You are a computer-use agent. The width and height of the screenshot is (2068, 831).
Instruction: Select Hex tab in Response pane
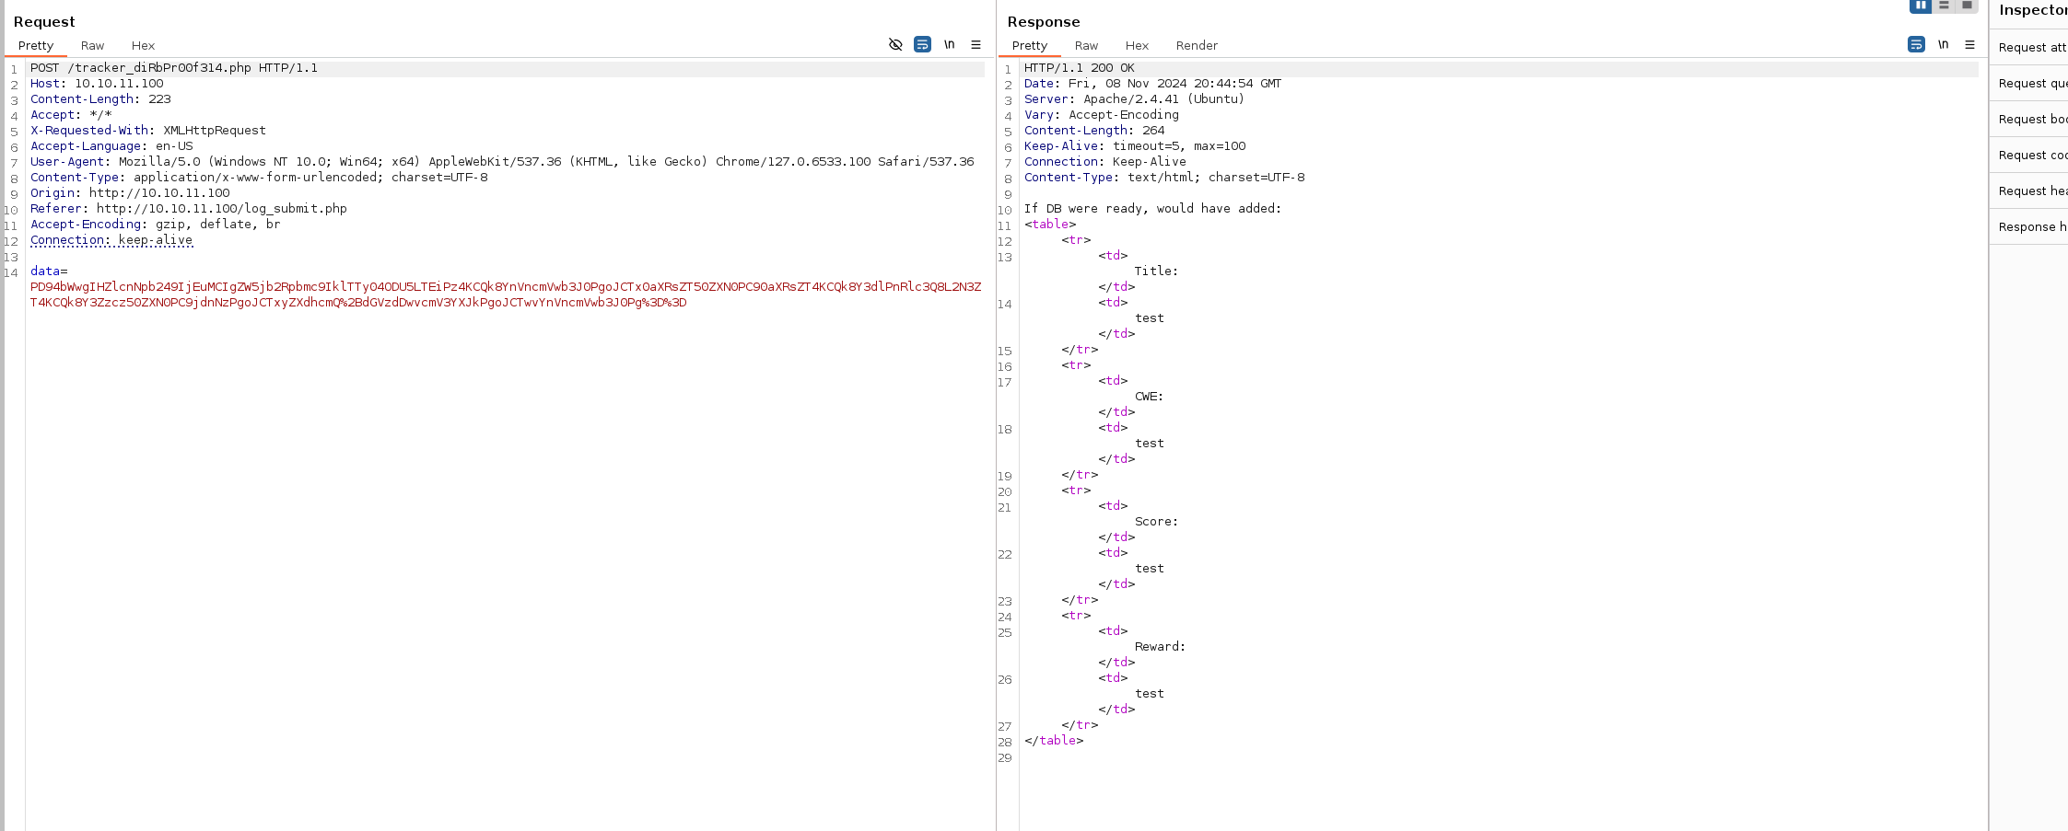tap(1137, 45)
